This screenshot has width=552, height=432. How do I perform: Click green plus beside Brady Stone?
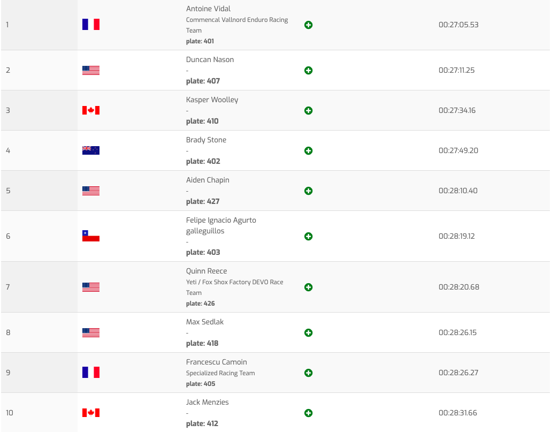point(308,151)
